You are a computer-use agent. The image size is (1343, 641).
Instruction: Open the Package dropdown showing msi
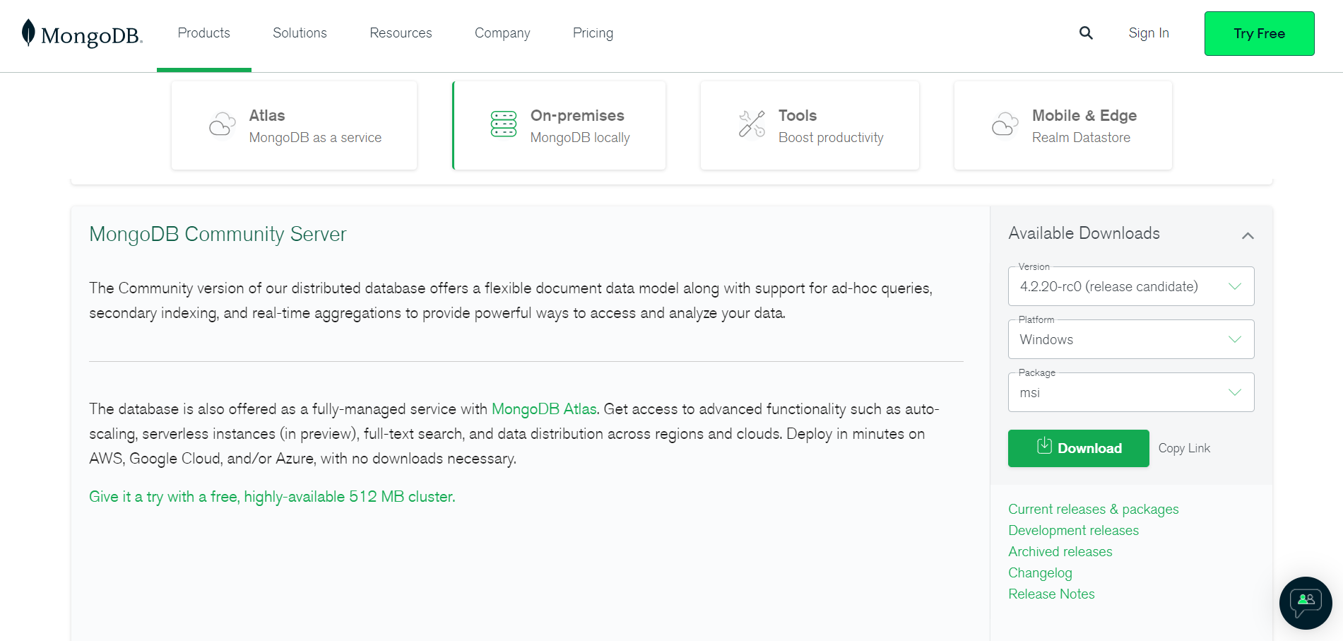pyautogui.click(x=1131, y=392)
